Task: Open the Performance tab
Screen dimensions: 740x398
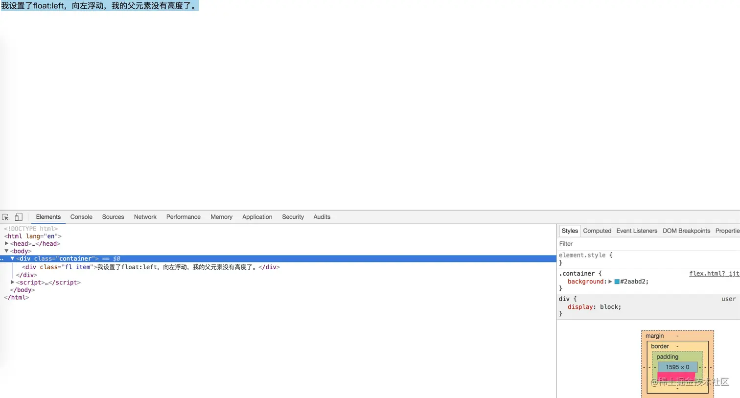Action: point(184,217)
